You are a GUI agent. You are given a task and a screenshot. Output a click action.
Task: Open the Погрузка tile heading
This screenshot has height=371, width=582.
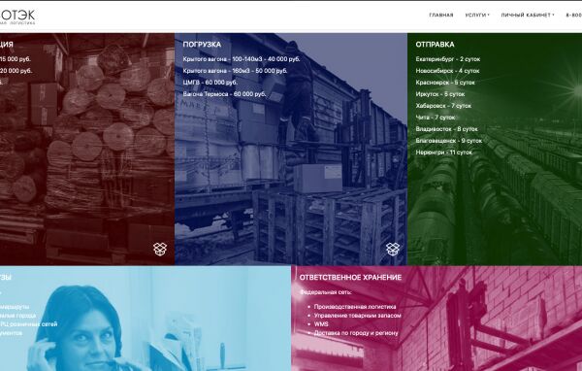[x=202, y=45]
